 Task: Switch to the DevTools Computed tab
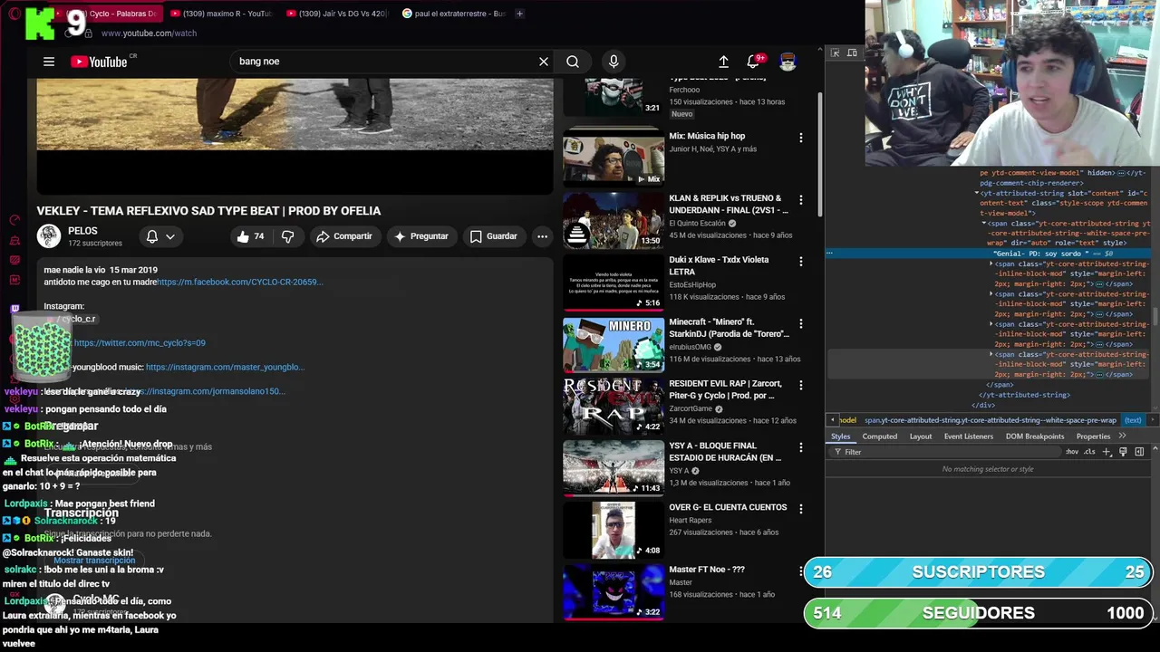coord(879,436)
